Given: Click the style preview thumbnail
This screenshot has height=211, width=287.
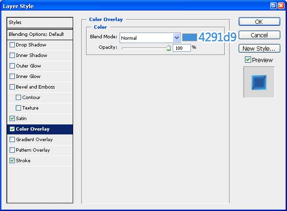Looking at the screenshot, I should (259, 82).
